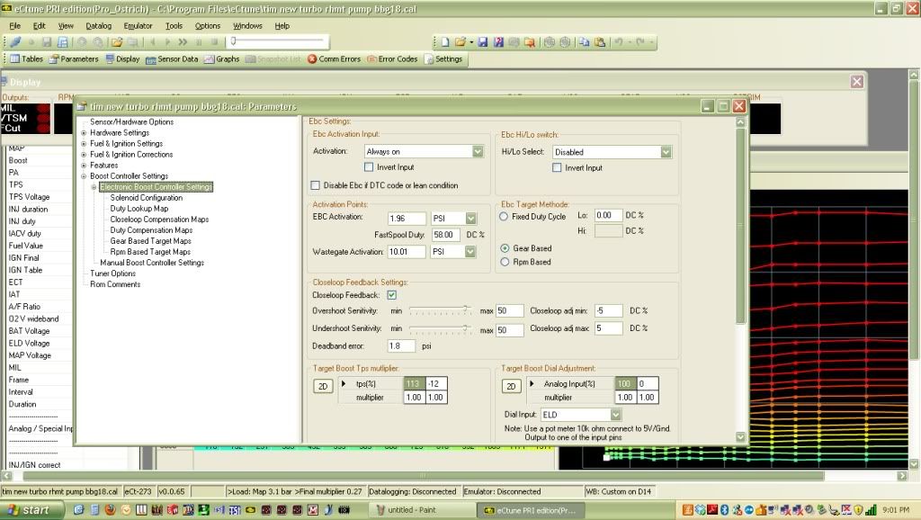The image size is (921, 520).
Task: Select Duty Lookup Map in the tree
Action: coord(139,209)
